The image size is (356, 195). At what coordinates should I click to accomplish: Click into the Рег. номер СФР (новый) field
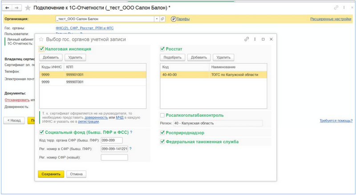114,157
